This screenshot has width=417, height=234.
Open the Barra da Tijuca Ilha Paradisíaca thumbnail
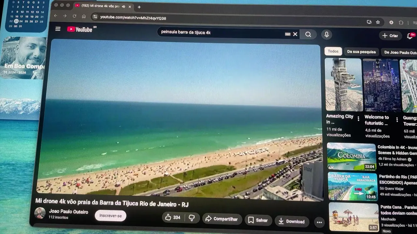[352, 186]
